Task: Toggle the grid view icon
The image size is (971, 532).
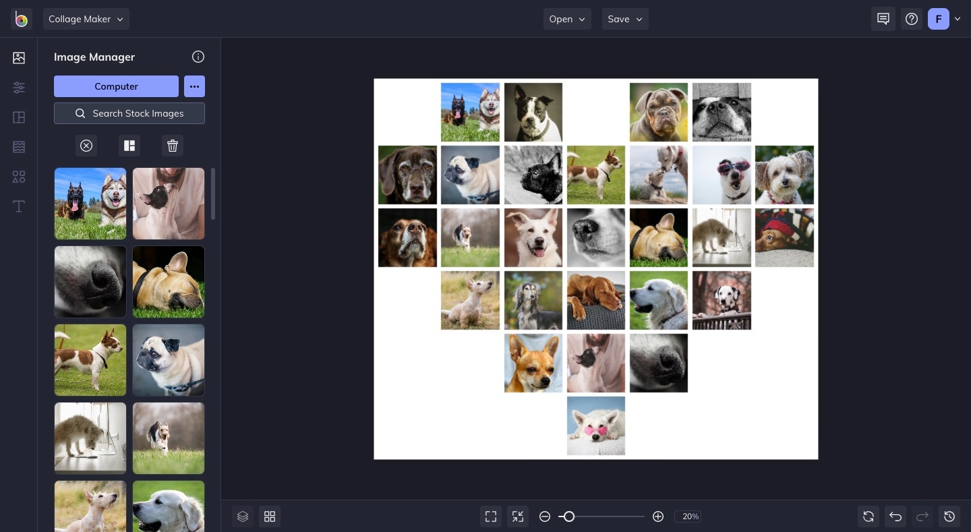Action: click(x=270, y=516)
